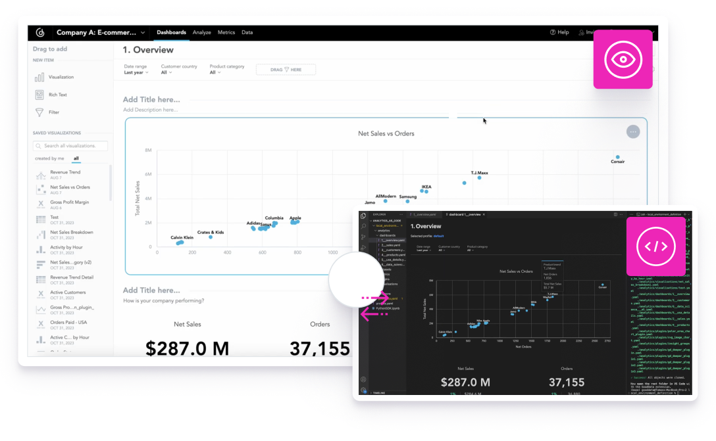Enable the 'all' visualizations filter
Image resolution: width=716 pixels, height=441 pixels.
click(75, 158)
